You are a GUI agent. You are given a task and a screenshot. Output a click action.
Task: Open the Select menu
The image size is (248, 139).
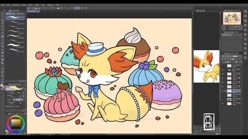pos(31,5)
